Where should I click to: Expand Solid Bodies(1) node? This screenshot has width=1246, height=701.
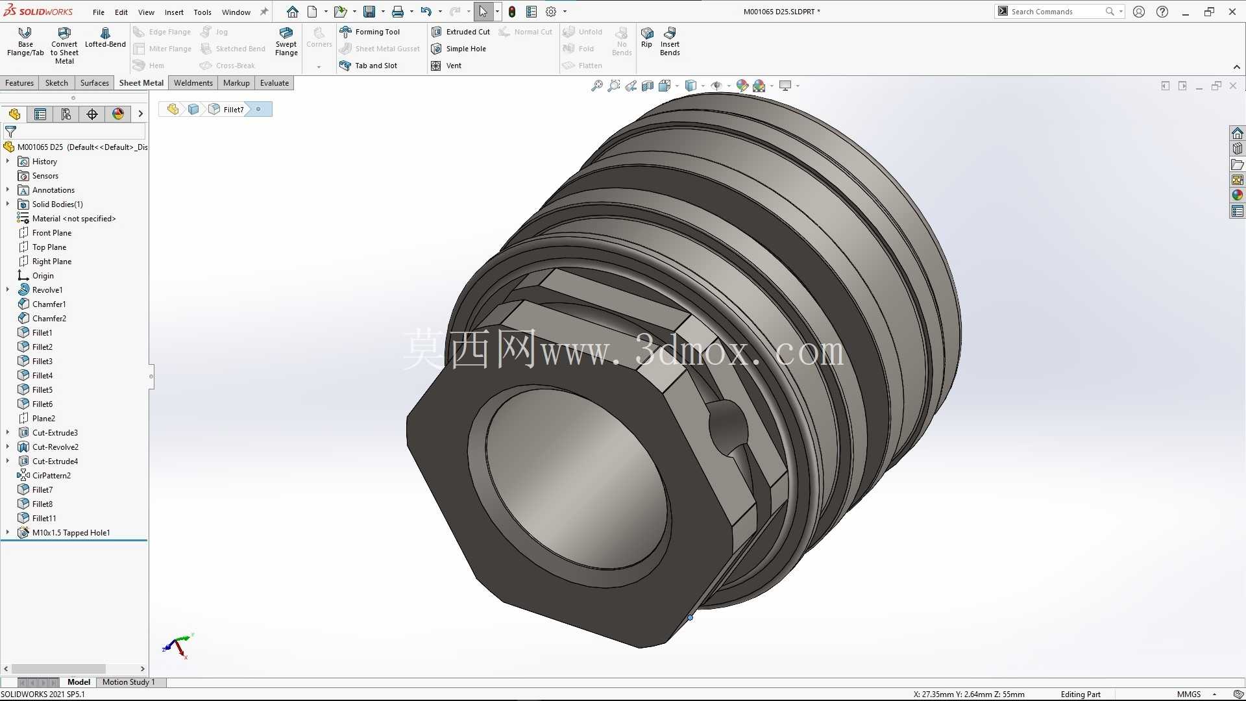8,204
